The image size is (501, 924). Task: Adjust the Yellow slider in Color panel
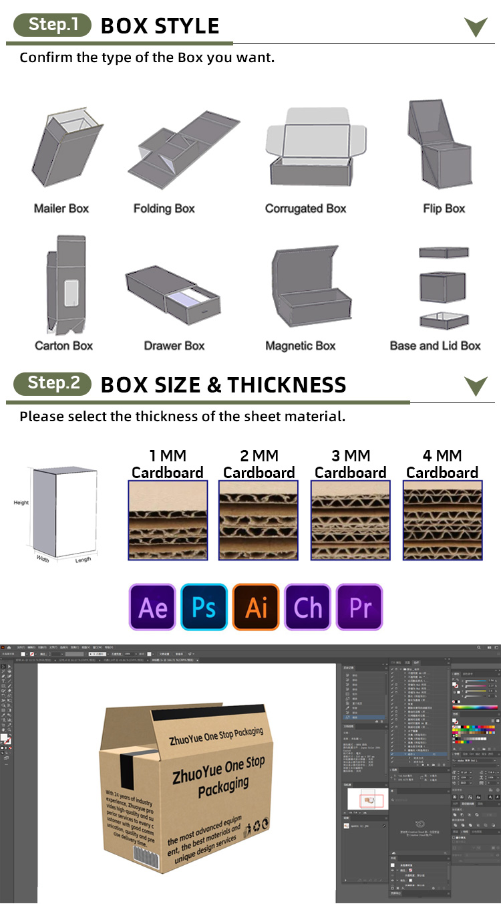tap(476, 691)
